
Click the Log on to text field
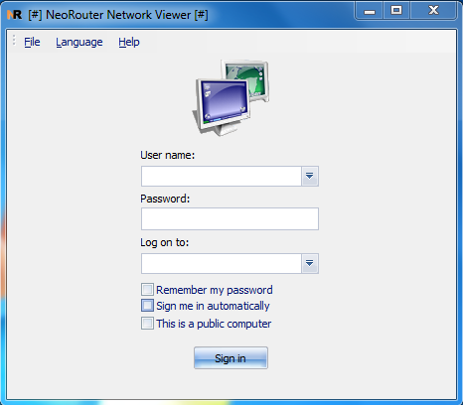pyautogui.click(x=222, y=263)
